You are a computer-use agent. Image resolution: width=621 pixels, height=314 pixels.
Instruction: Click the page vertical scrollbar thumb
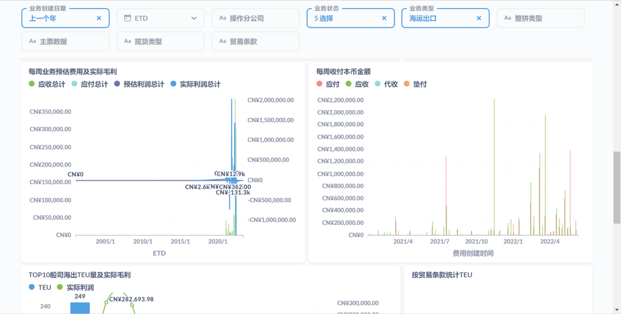[x=617, y=187]
